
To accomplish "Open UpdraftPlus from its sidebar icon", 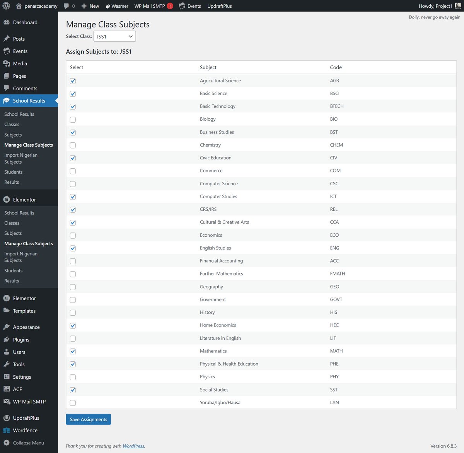I will click(7, 418).
